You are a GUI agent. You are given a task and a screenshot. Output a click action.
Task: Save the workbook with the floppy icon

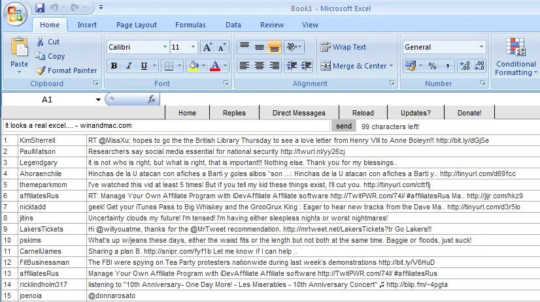coord(40,7)
